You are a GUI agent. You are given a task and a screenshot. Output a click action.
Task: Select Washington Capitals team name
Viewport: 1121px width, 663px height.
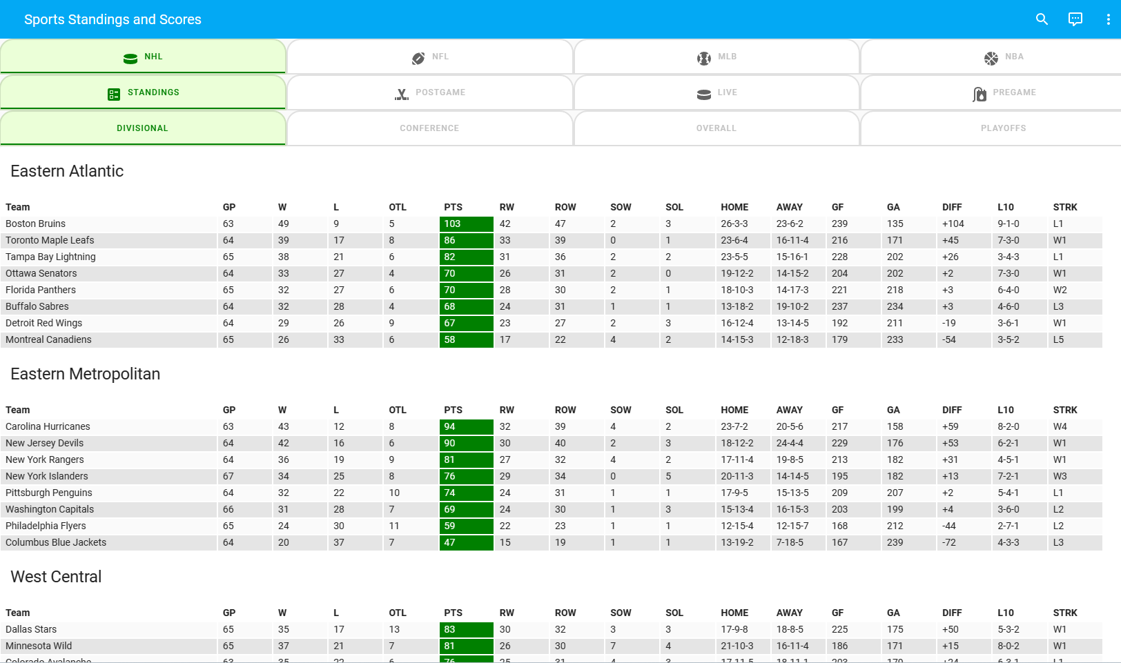tap(50, 509)
